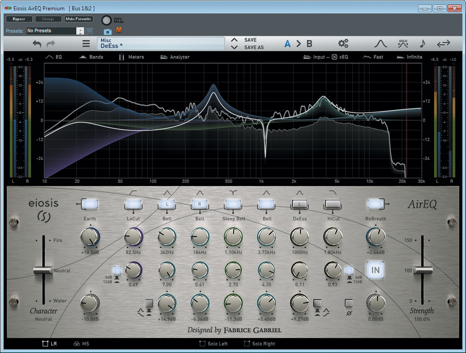Toggle the LoCut 6dB/12dB slope switch

pyautogui.click(x=117, y=270)
